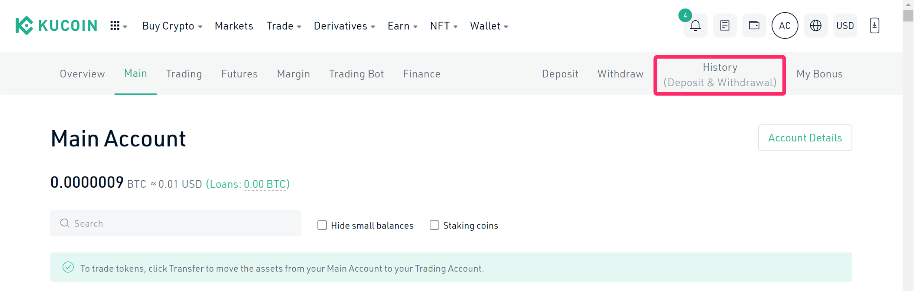914x291 pixels.
Task: Click the download app icon
Action: [x=874, y=26]
